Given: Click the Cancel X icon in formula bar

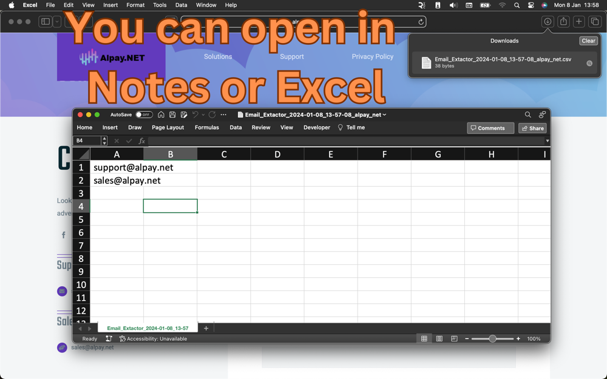Looking at the screenshot, I should coord(117,141).
